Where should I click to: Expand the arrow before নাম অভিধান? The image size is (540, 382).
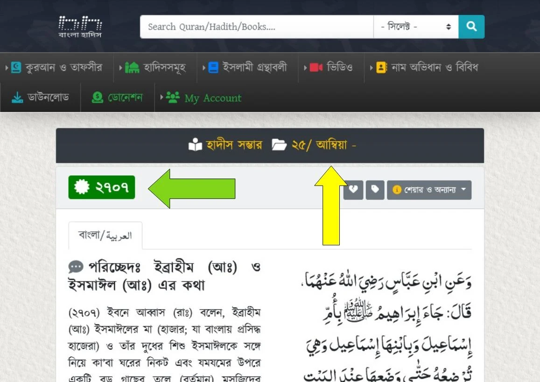pyautogui.click(x=371, y=68)
